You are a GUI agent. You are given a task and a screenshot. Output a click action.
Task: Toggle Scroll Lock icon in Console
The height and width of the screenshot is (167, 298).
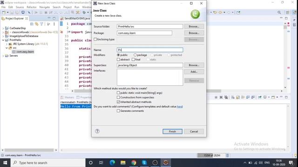coord(238,97)
